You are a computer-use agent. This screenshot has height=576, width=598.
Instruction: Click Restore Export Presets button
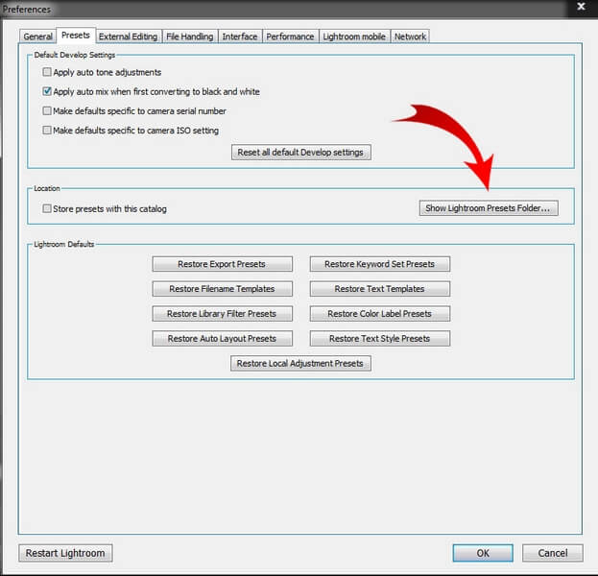point(221,264)
